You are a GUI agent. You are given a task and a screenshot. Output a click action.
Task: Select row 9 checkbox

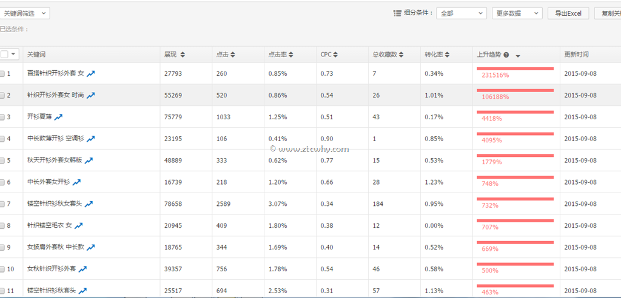pyautogui.click(x=2, y=248)
